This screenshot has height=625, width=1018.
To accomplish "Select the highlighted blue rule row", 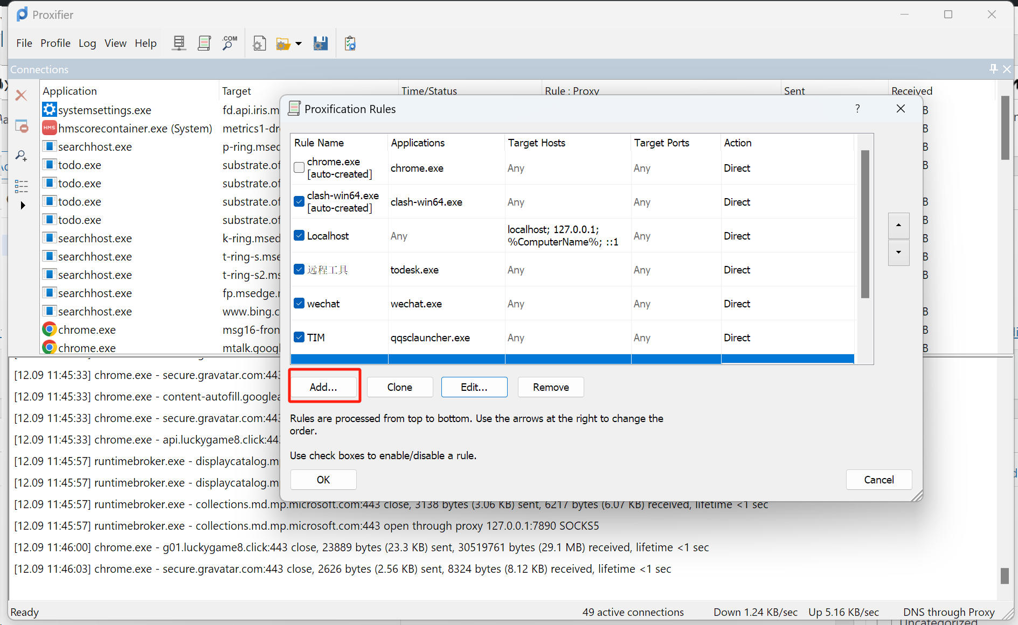I will (572, 359).
